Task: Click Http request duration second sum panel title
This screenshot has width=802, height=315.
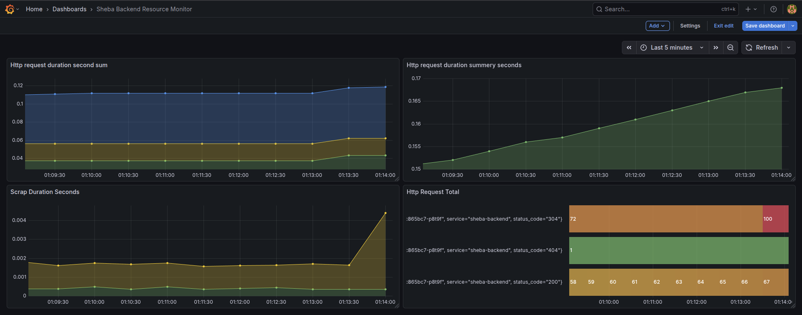Action: coord(59,65)
